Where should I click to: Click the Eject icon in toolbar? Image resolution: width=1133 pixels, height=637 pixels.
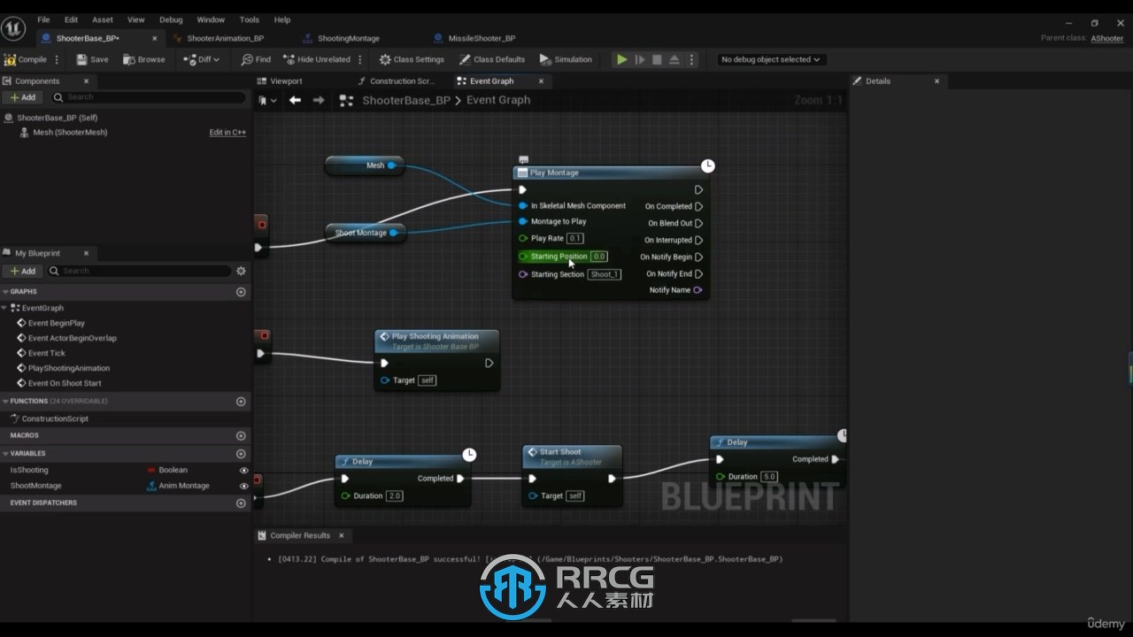click(674, 59)
